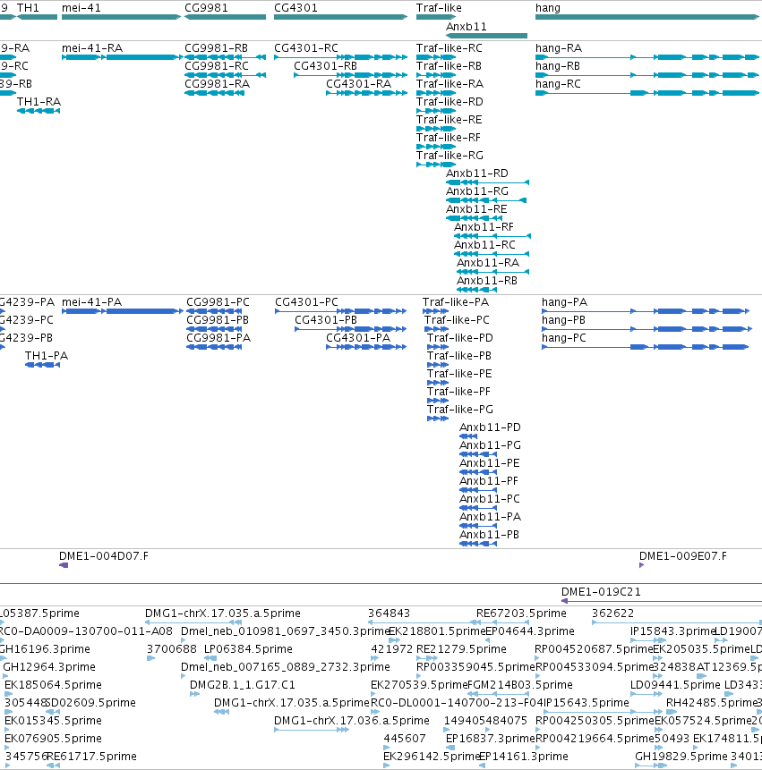Click the DME1-009E07.F feature
The image size is (762, 770).
(x=641, y=565)
